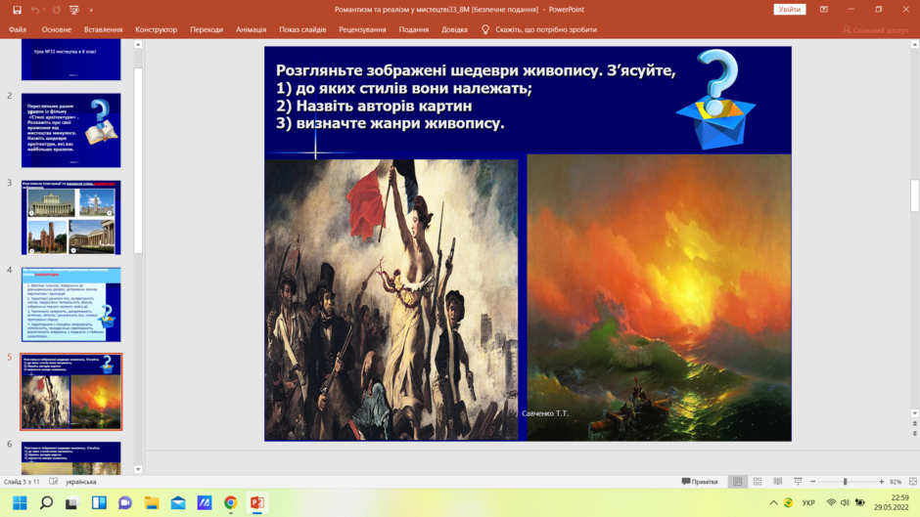The width and height of the screenshot is (920, 517).
Task: Switch to the Основне ribbon tab
Action: tap(57, 29)
